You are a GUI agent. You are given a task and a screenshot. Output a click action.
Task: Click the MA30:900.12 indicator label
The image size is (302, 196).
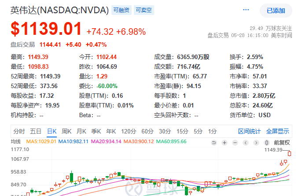point(139,142)
